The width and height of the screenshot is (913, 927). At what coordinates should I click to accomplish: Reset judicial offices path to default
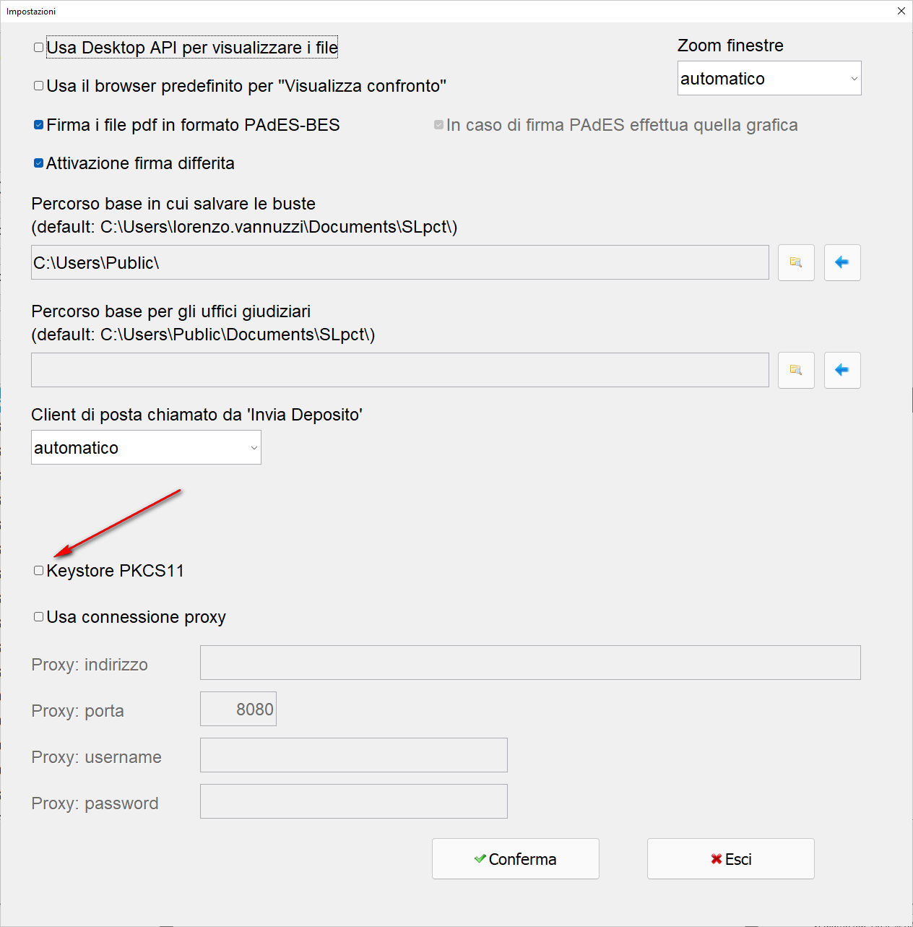(842, 370)
